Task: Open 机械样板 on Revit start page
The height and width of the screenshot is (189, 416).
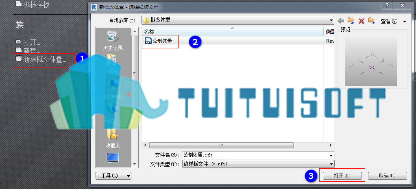Action: [33, 4]
